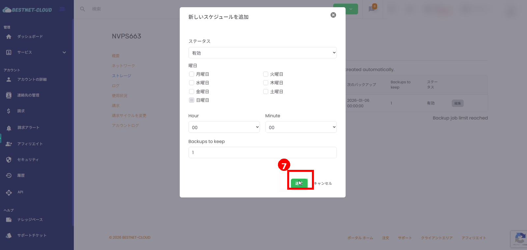Click the キャンセル cancel button
Image resolution: width=527 pixels, height=250 pixels.
pos(323,183)
